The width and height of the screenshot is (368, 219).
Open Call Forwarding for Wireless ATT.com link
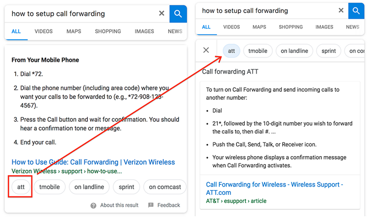(x=274, y=189)
